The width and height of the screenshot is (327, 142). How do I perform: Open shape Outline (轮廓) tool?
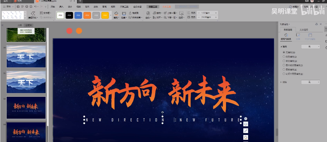click(x=124, y=15)
